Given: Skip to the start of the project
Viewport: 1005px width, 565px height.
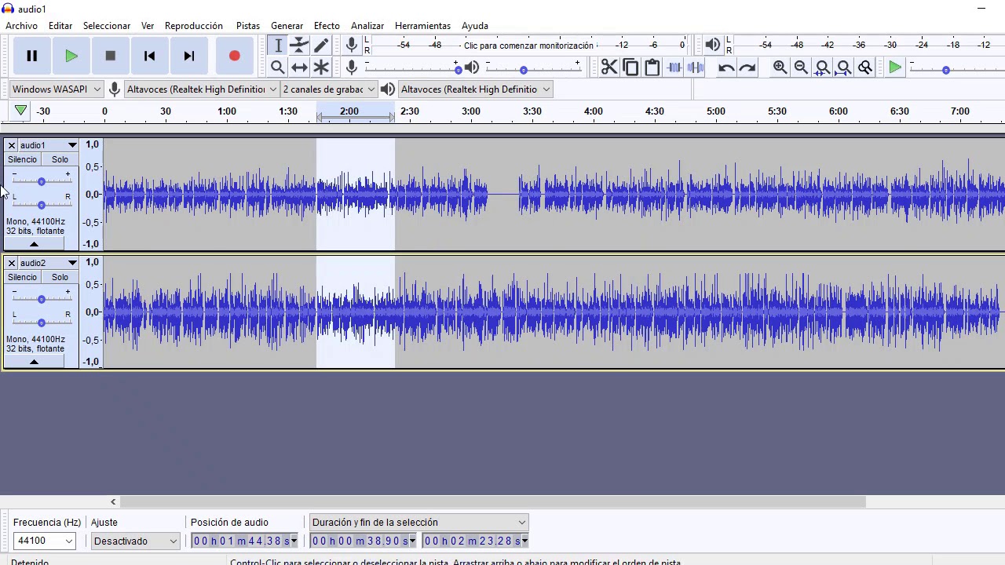Looking at the screenshot, I should pyautogui.click(x=150, y=56).
